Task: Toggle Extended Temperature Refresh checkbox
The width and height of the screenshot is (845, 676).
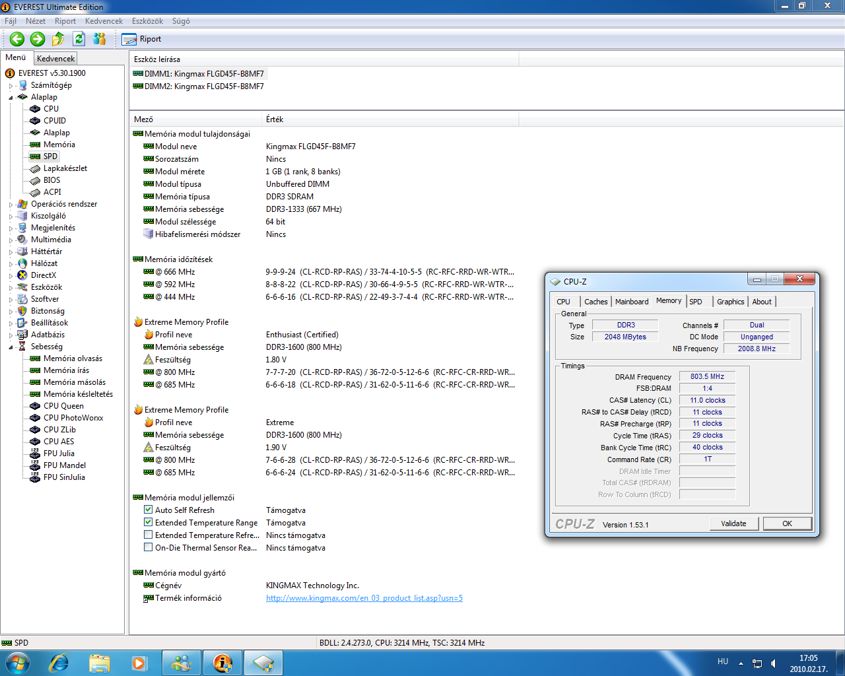Action: [149, 535]
